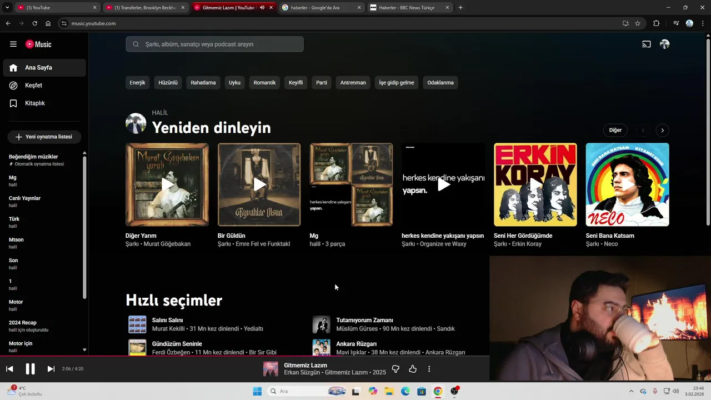Screen dimensions: 711x400
Task: Create a new playlist with Yeni oynatma listesi
Action: pos(44,137)
